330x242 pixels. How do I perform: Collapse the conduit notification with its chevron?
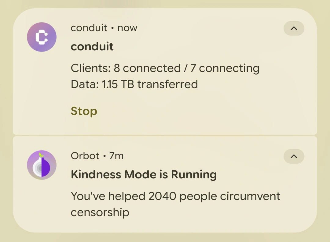tap(294, 28)
